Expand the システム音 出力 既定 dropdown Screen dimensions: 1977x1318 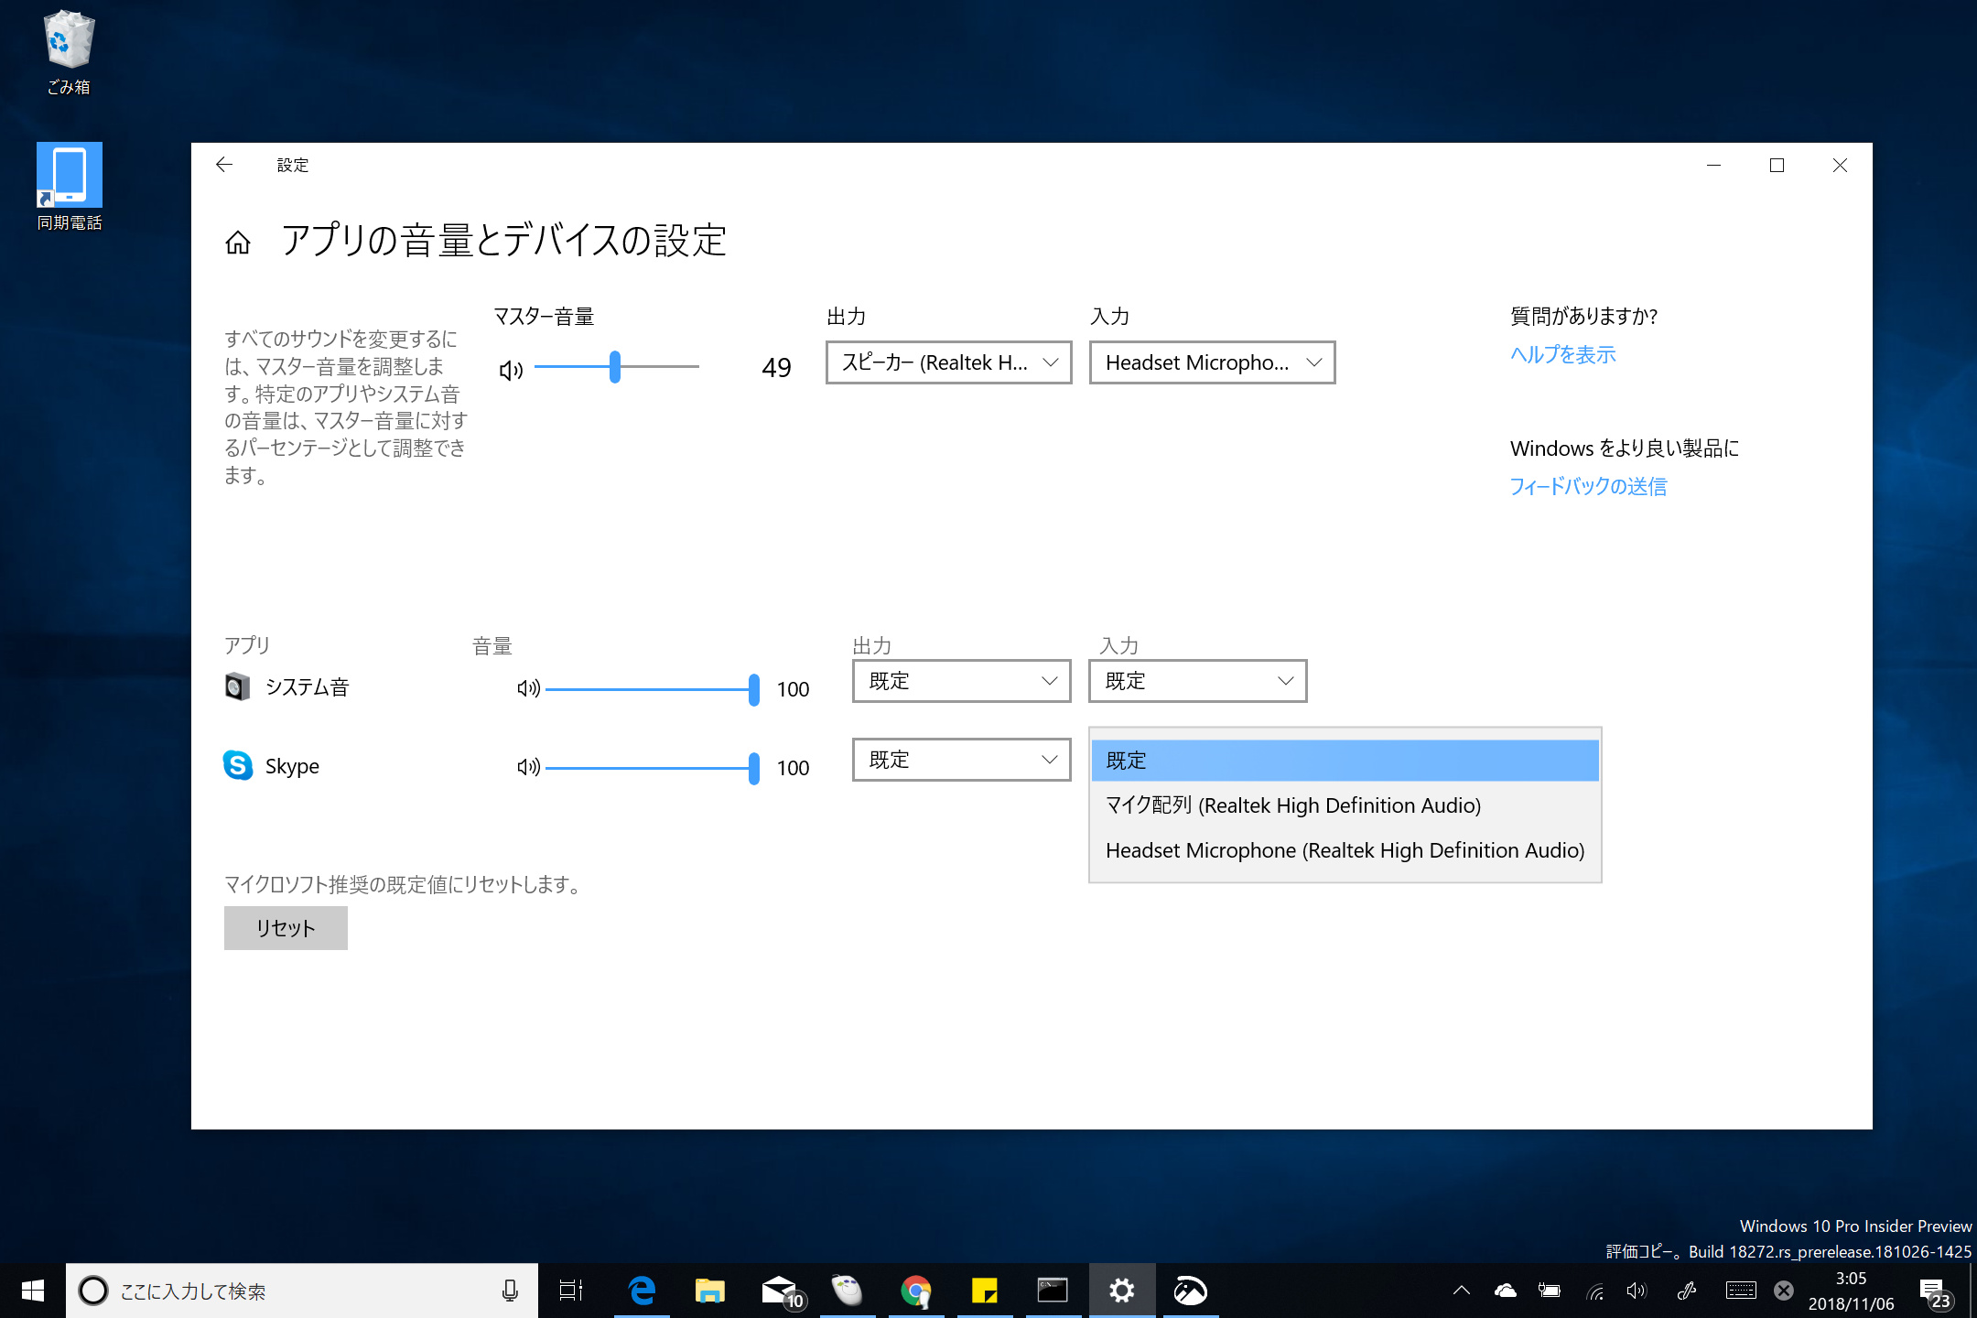click(x=960, y=681)
